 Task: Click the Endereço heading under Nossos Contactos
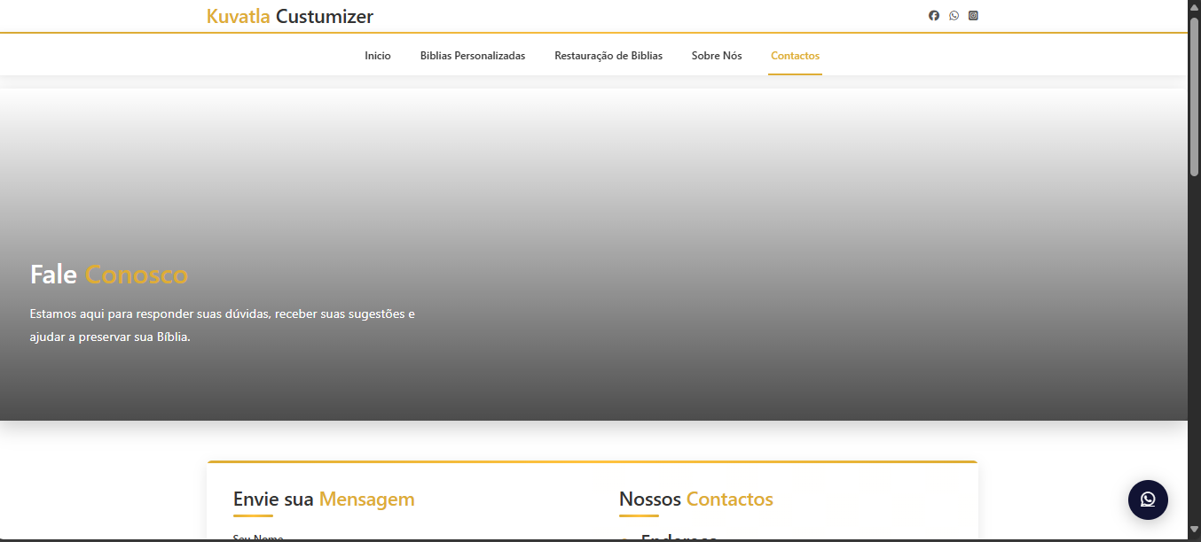(x=679, y=538)
